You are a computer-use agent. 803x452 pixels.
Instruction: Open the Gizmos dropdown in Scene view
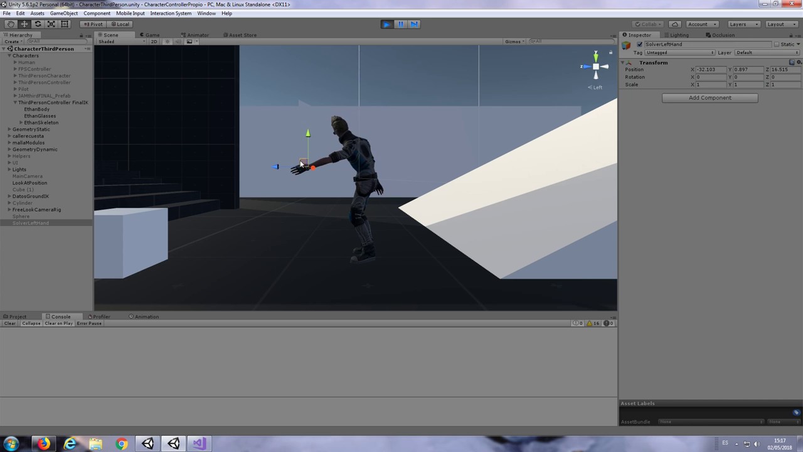coord(513,41)
